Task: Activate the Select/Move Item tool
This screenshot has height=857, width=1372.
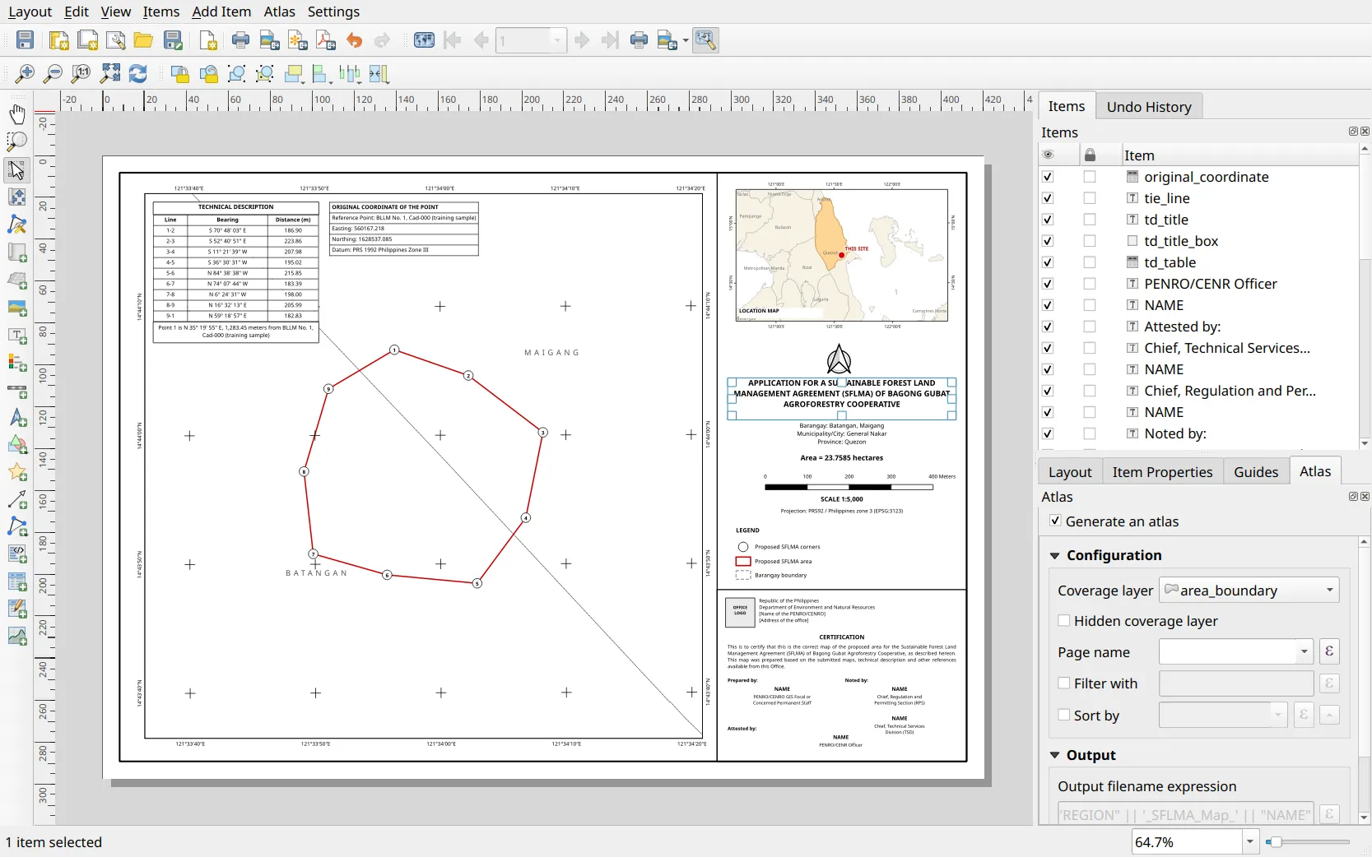Action: [17, 169]
